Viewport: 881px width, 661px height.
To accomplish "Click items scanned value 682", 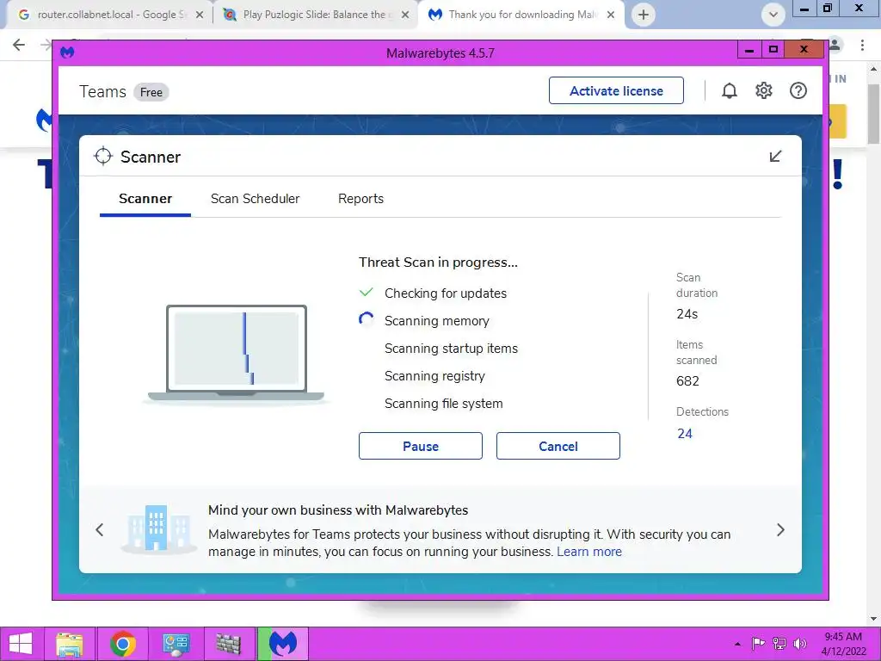I will (x=687, y=381).
